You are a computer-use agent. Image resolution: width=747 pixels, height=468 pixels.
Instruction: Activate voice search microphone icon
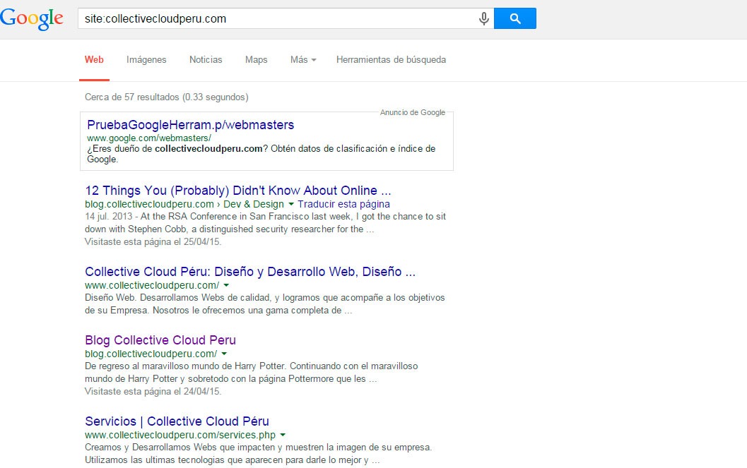pos(483,18)
